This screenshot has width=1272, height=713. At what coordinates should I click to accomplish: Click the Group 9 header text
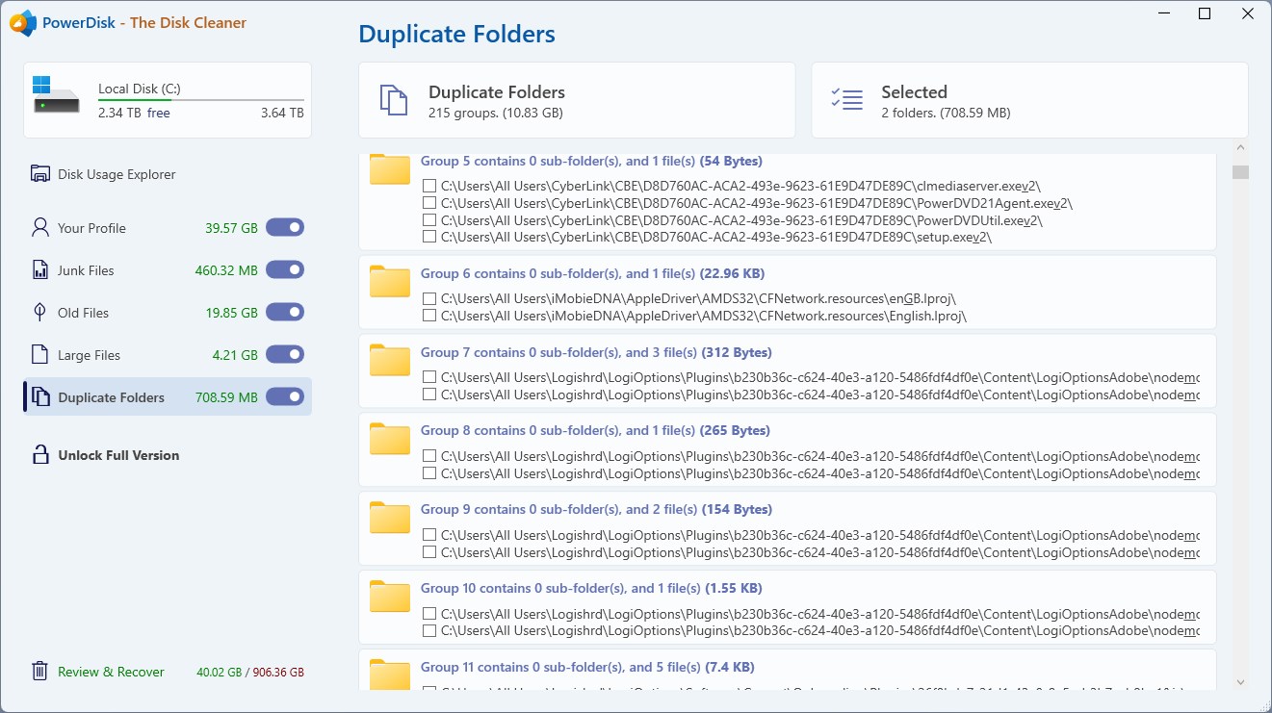pos(596,509)
